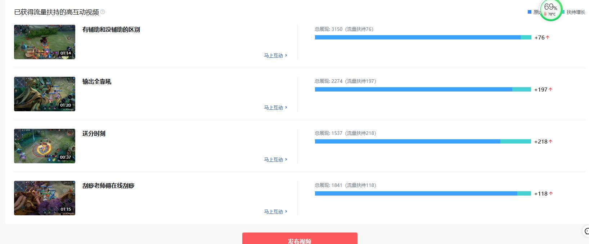Image resolution: width=589 pixels, height=244 pixels.
Task: Click the red up arrow beside +218
Action: point(550,141)
